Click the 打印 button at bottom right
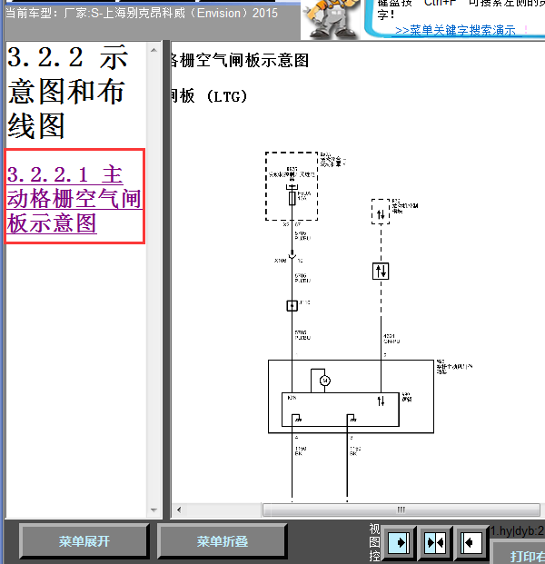This screenshot has height=564, width=545. 518,554
